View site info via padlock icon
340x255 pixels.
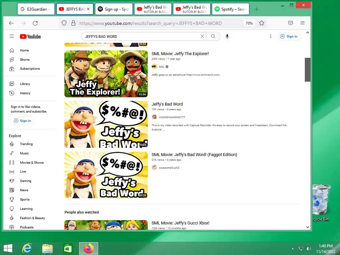click(73, 23)
